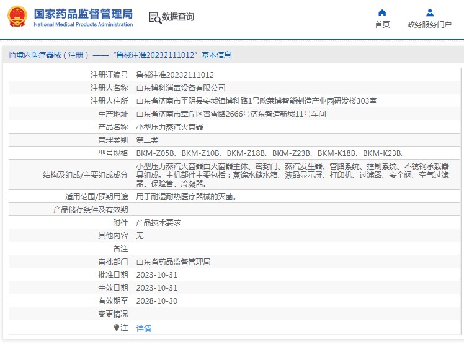The image size is (464, 344).
Task: Click the 结构及组成/主要组成成分 label
Action: pos(86,175)
